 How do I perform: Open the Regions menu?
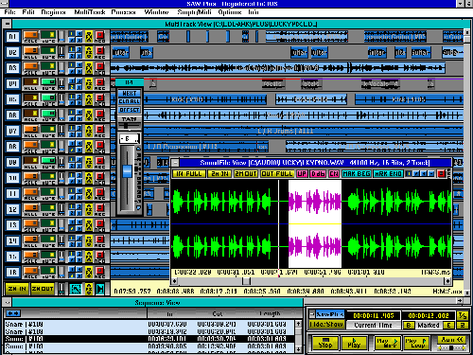(53, 12)
